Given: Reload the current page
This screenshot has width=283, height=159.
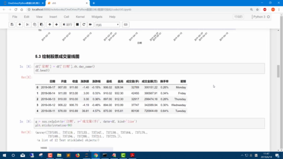Looking at the screenshot, I should (x=16, y=10).
